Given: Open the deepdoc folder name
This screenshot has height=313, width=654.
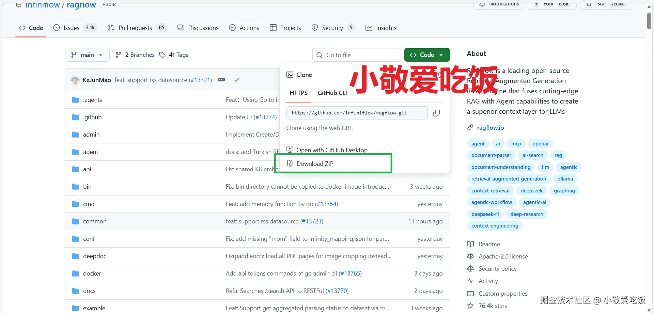Looking at the screenshot, I should point(95,256).
